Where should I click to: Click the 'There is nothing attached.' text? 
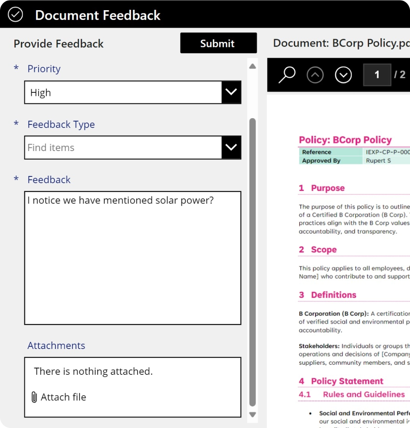coord(93,371)
